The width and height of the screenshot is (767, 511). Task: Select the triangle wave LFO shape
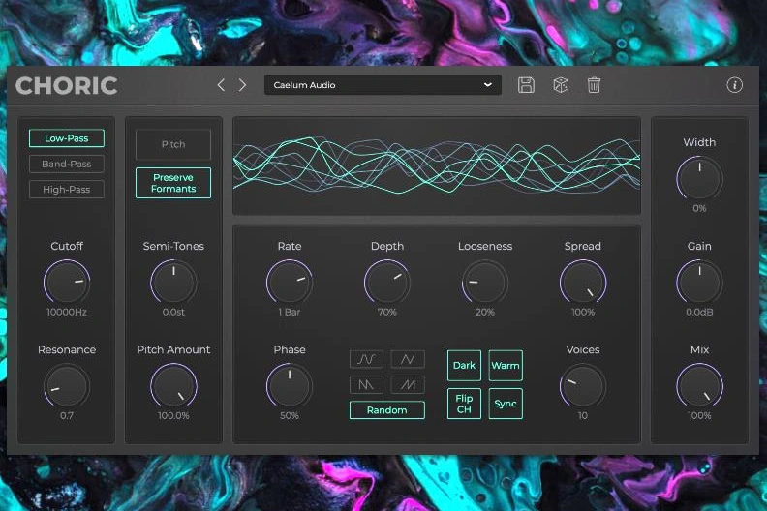tap(408, 359)
